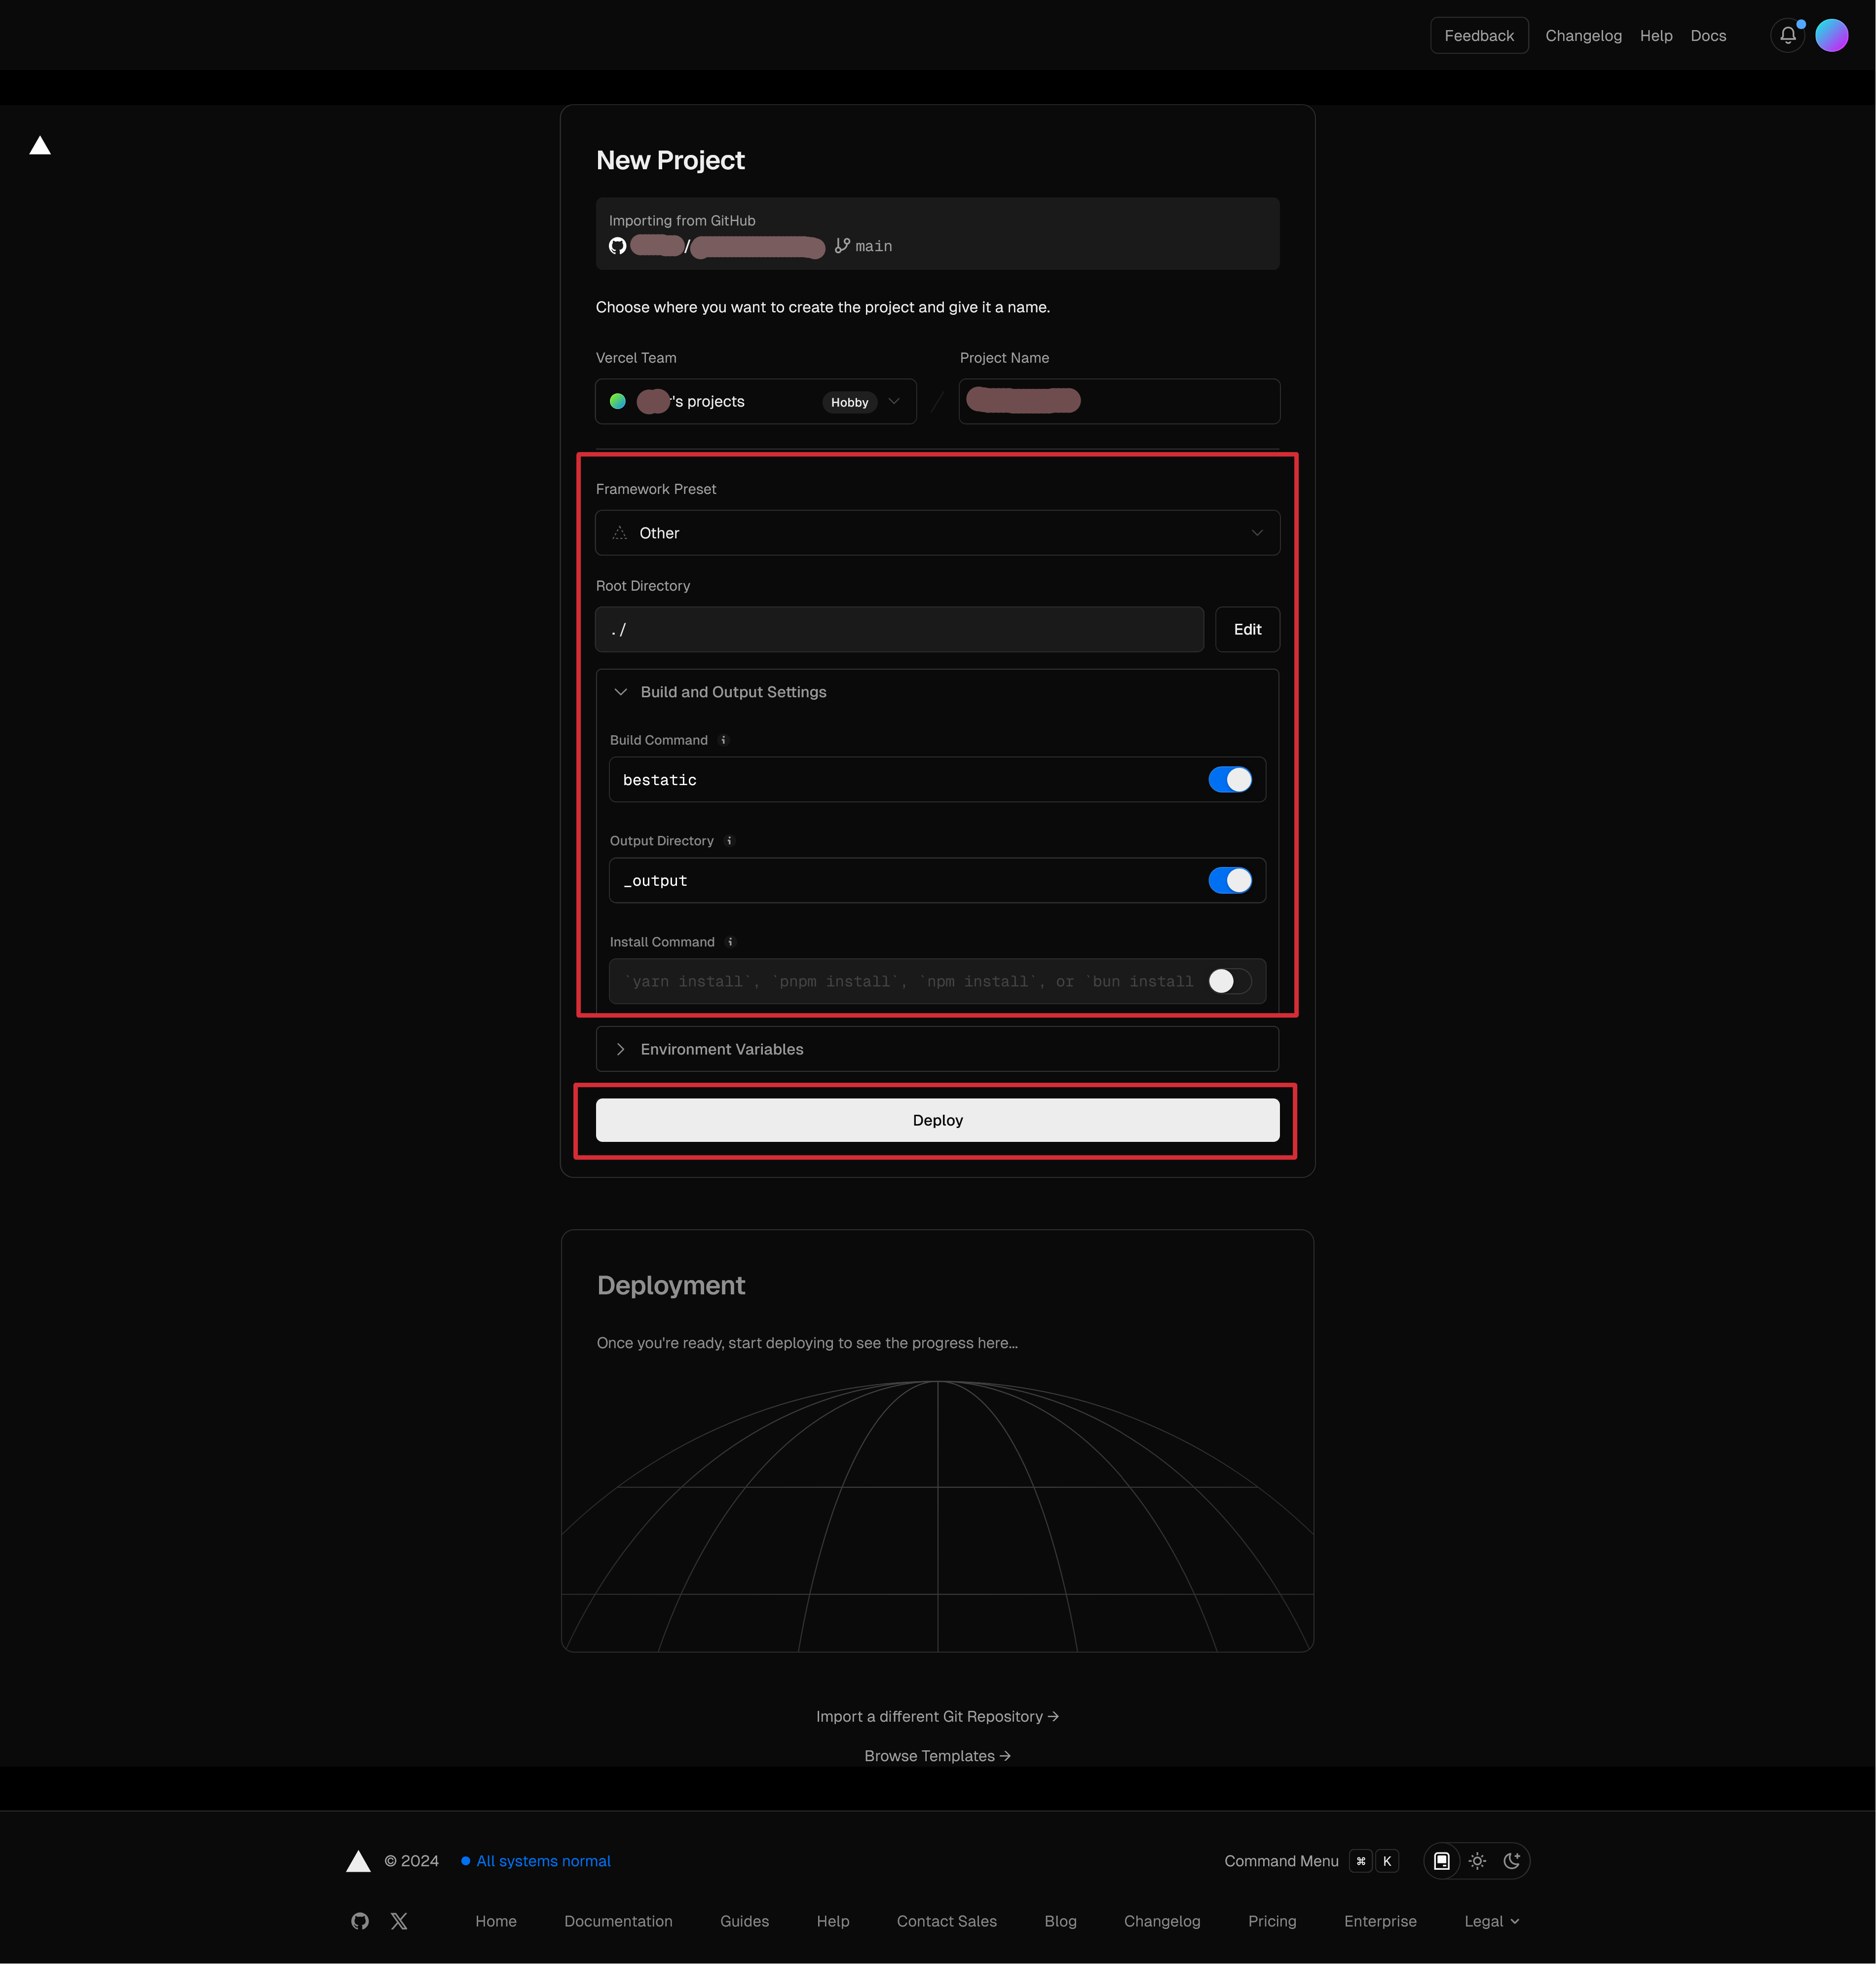Viewport: 1876px width, 1964px height.
Task: Open the Framework Preset dropdown
Action: 938,533
